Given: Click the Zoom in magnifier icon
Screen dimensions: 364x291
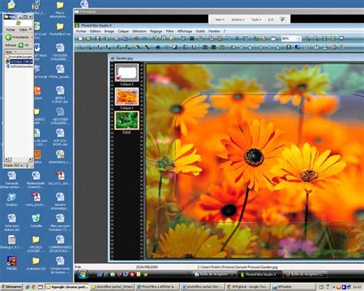Looking at the screenshot, I should tap(307, 38).
